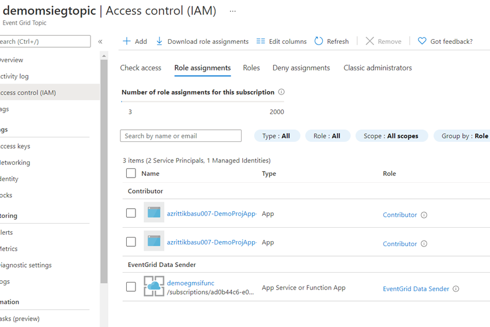Click the Download role assignments icon
The image size is (490, 327).
click(160, 42)
